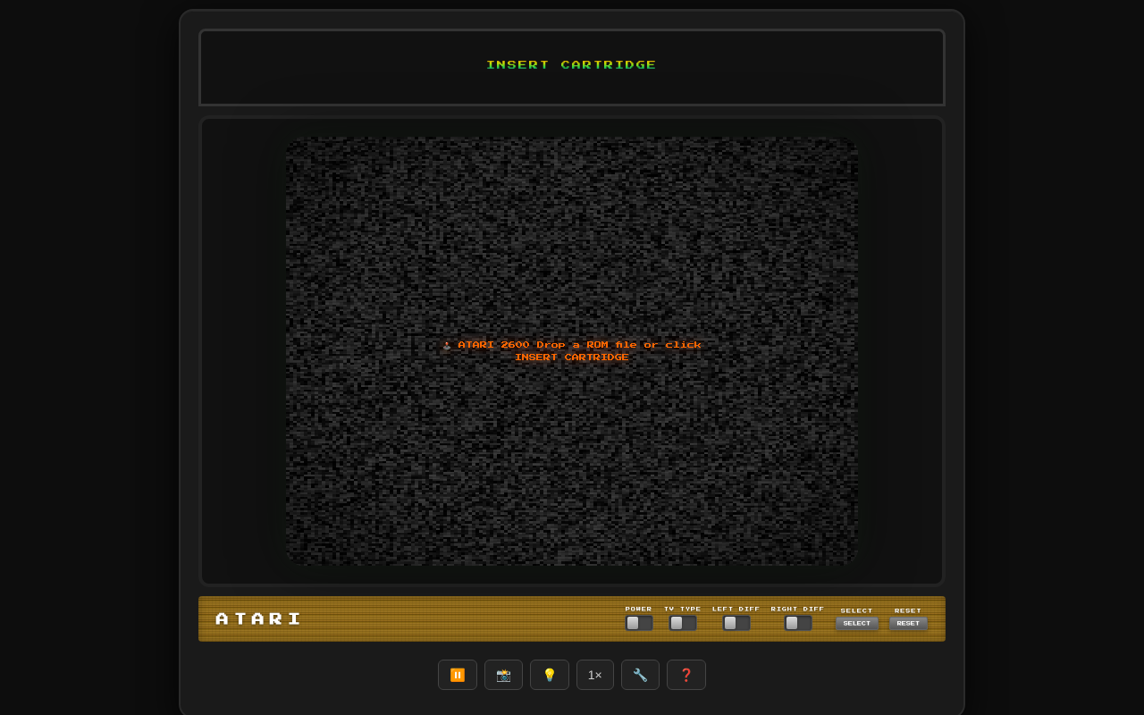Screen dimensions: 1144x715
Task: Open settings via the wrench icon
Action: pos(640,675)
